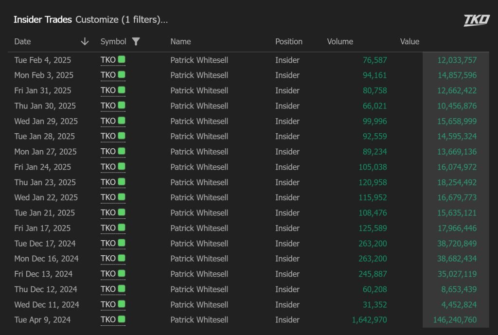
Task: Click value cell 10,456,876
Action: (457, 106)
